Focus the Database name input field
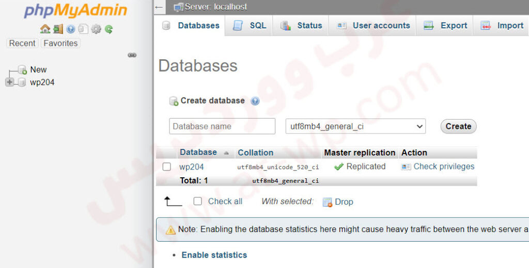 coord(222,126)
